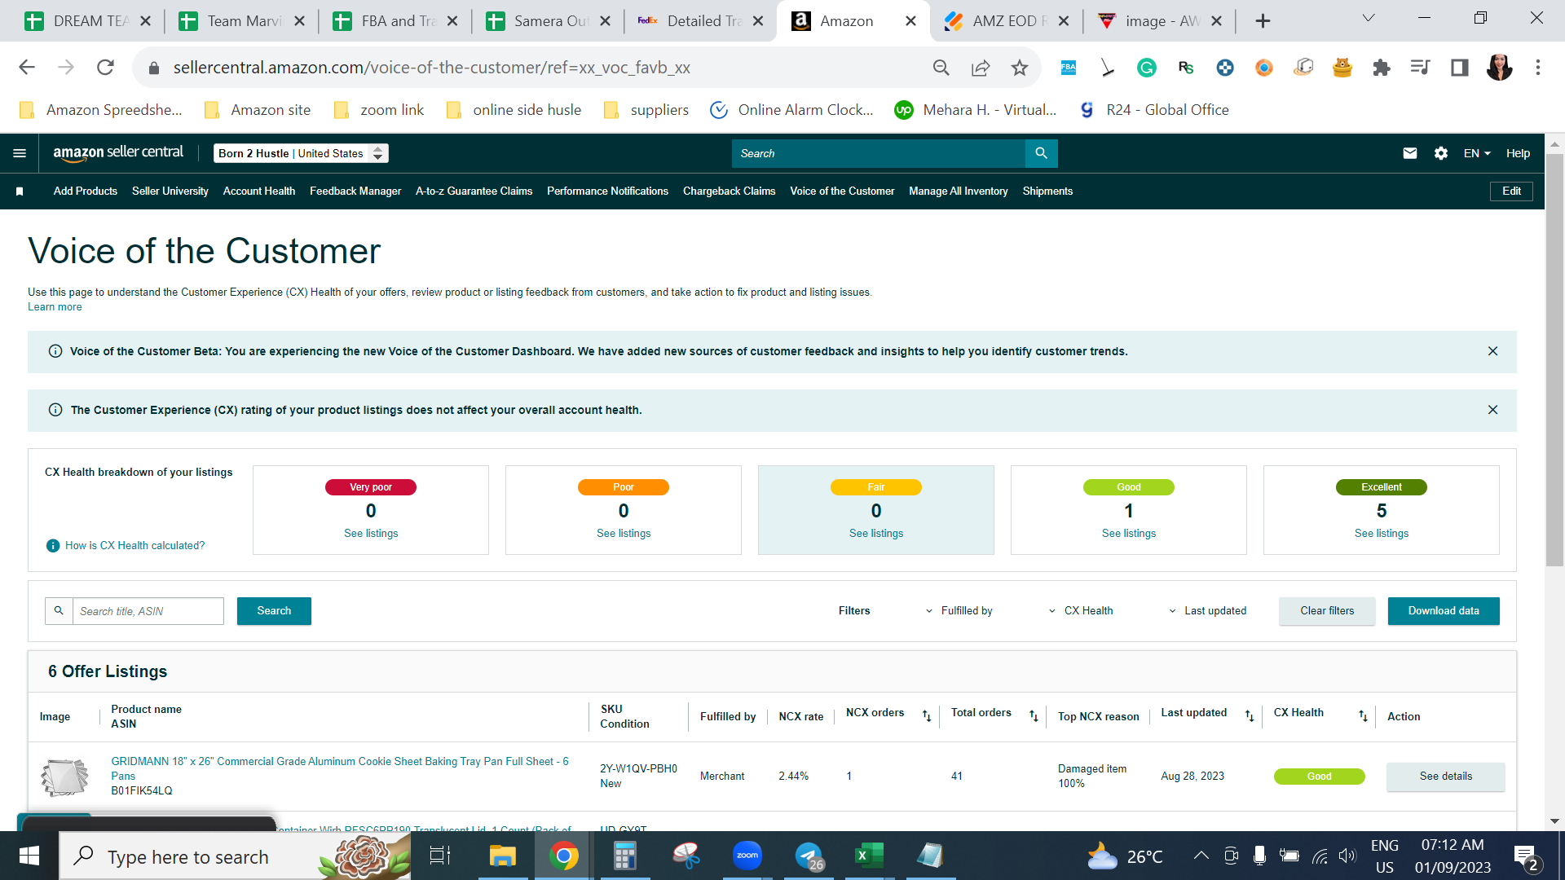Dismiss the Voice of the Customer Beta banner

(1493, 351)
